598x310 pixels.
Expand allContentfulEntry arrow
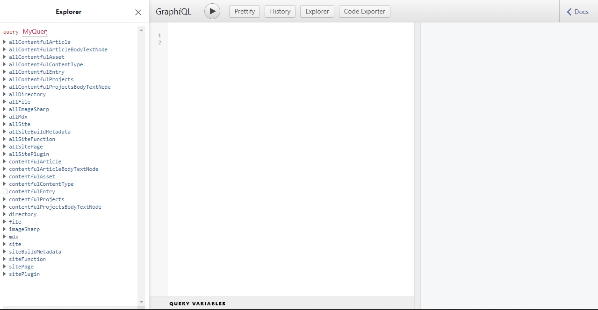coord(5,72)
